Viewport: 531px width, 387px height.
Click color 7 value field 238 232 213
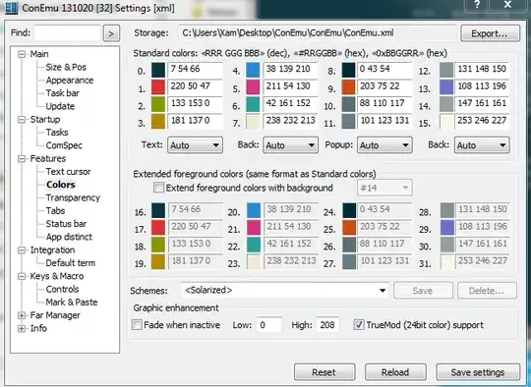[290, 121]
